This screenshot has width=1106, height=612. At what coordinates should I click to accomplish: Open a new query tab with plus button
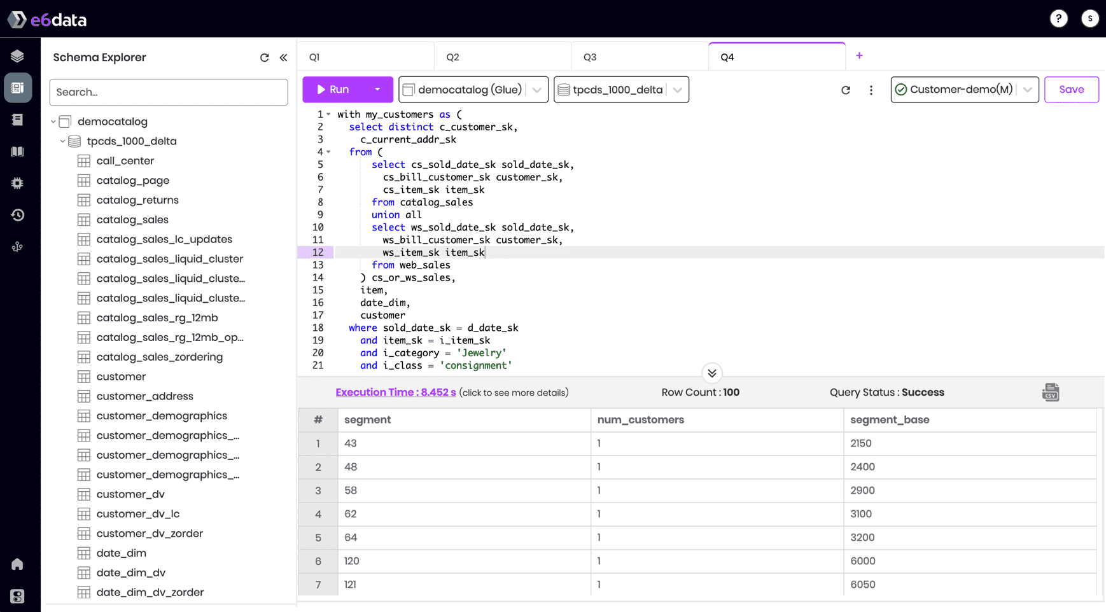point(859,56)
